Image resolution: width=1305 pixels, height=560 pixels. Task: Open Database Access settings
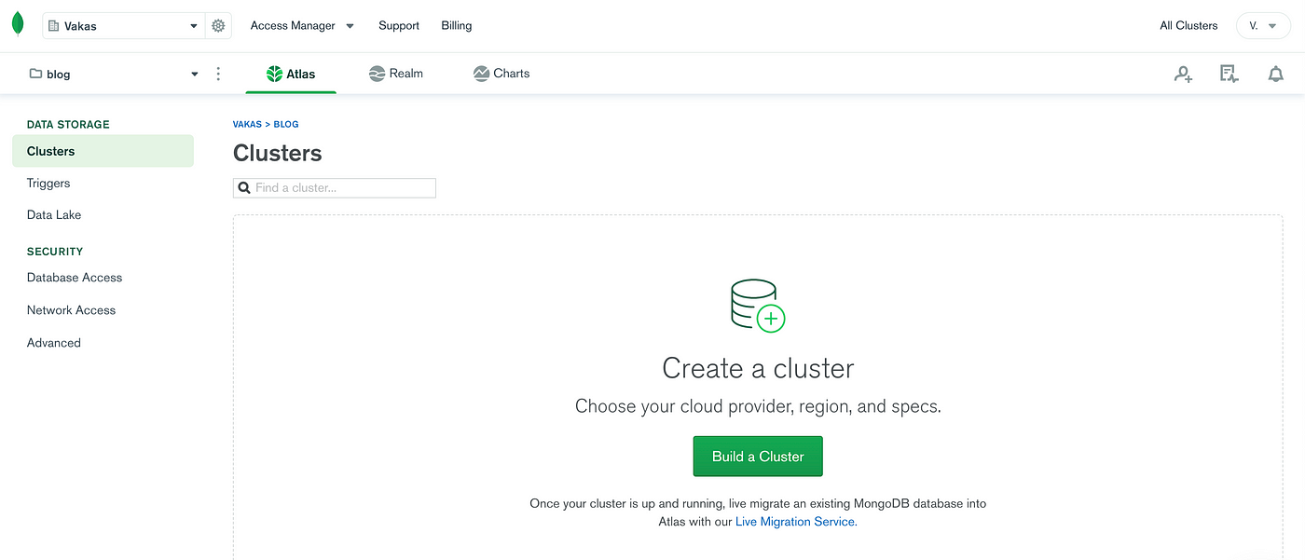75,278
